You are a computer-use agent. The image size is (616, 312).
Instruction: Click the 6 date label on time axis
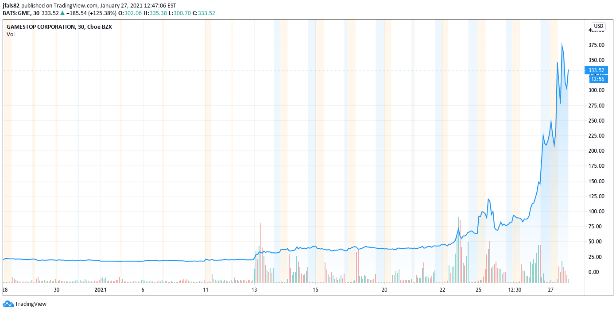point(143,290)
